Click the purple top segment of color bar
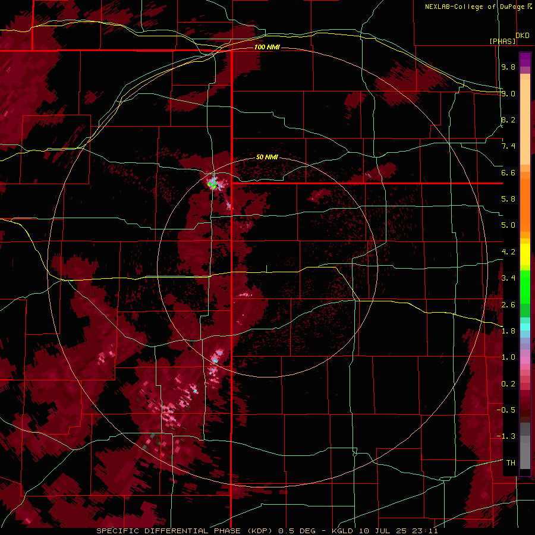 (x=525, y=59)
